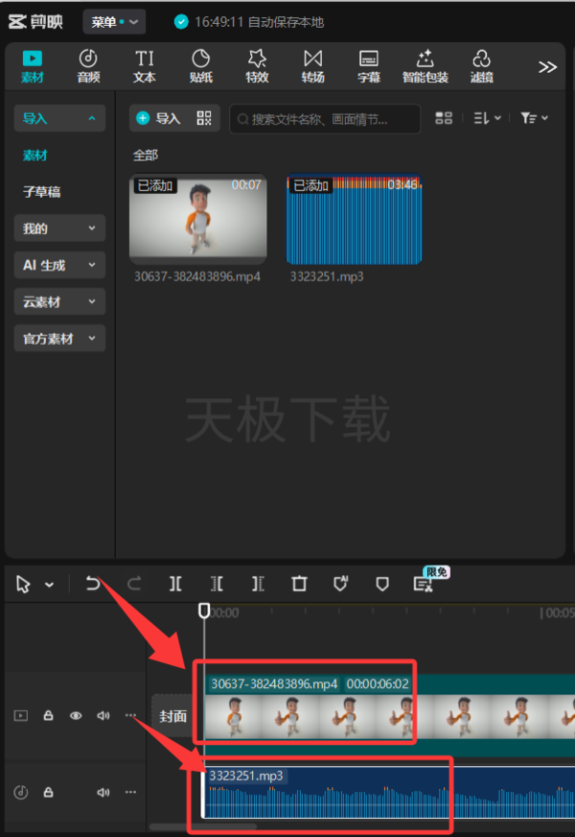Screen dimensions: 575x837
Task: Mute the audio track
Action: pyautogui.click(x=103, y=792)
